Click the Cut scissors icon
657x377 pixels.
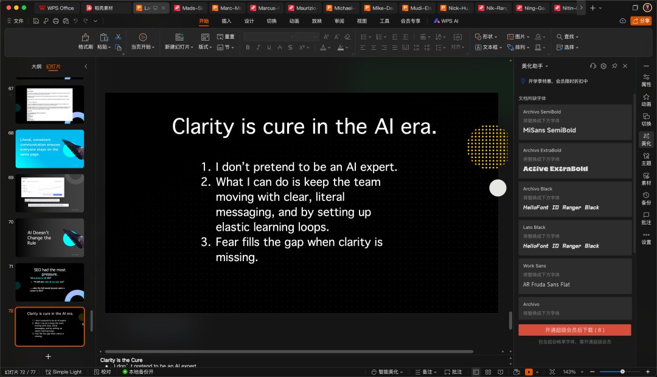(118, 37)
